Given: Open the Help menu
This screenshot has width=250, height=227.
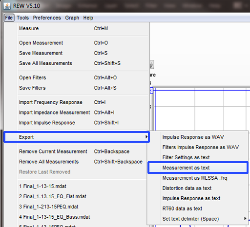Looking at the screenshot, I should pos(88,18).
